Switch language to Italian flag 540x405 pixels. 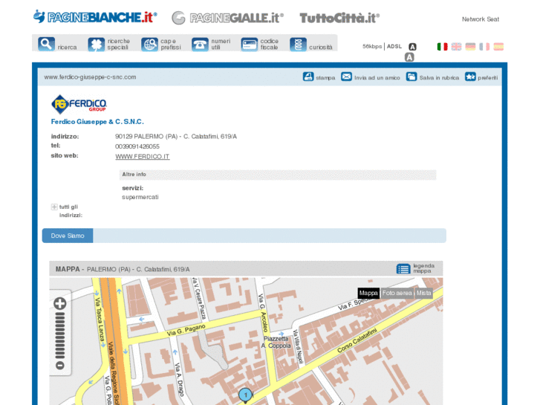[442, 47]
